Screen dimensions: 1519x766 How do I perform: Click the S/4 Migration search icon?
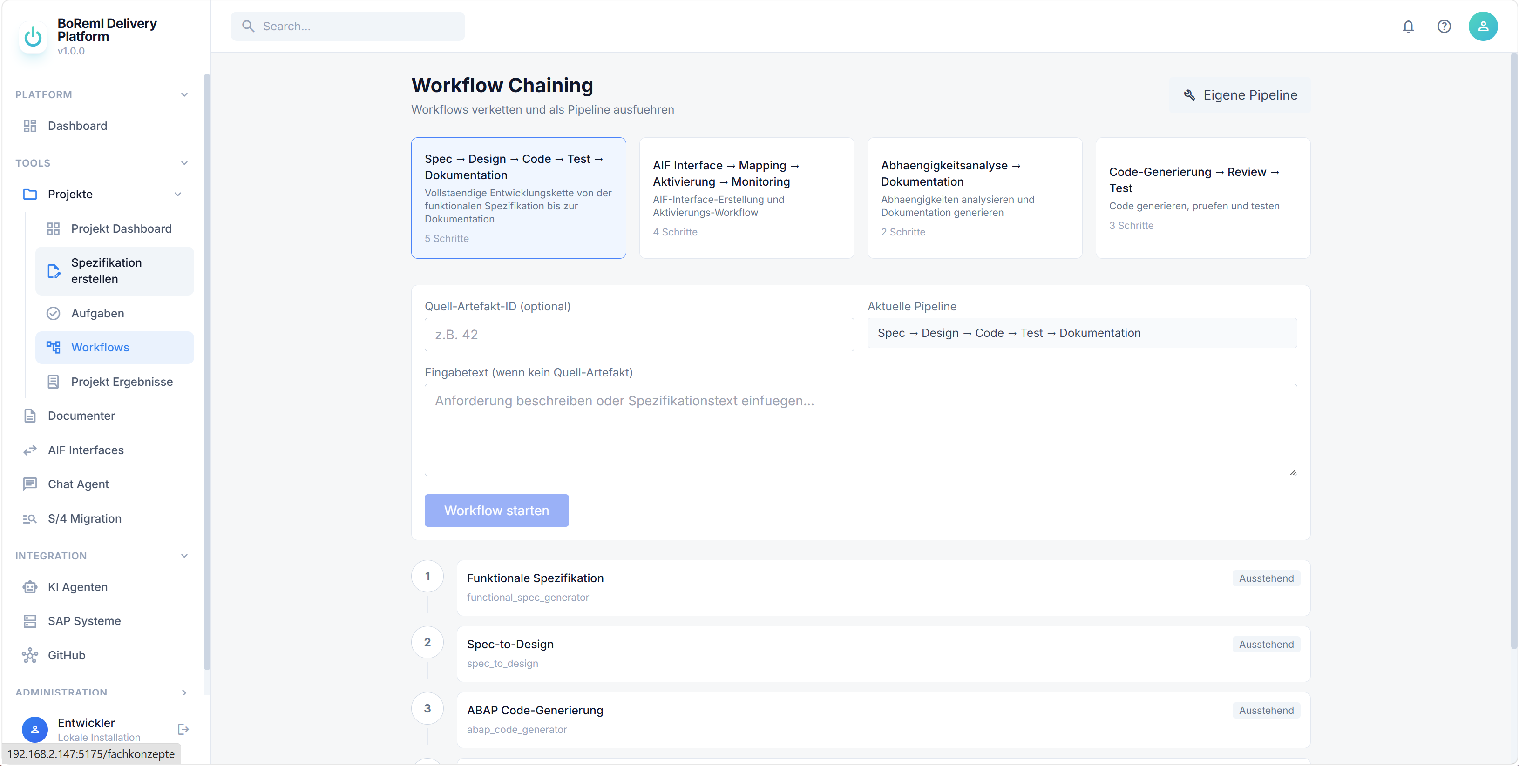(30, 518)
